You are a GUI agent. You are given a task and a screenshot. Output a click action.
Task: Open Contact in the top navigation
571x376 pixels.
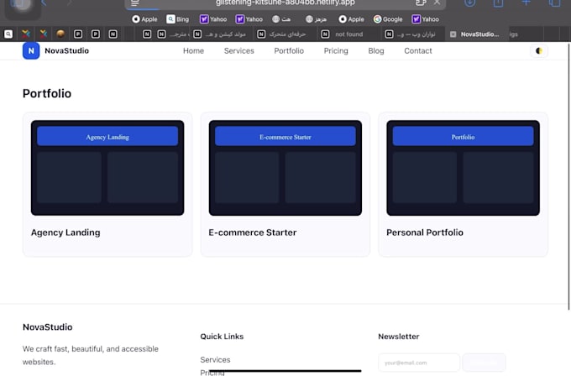[x=417, y=51]
